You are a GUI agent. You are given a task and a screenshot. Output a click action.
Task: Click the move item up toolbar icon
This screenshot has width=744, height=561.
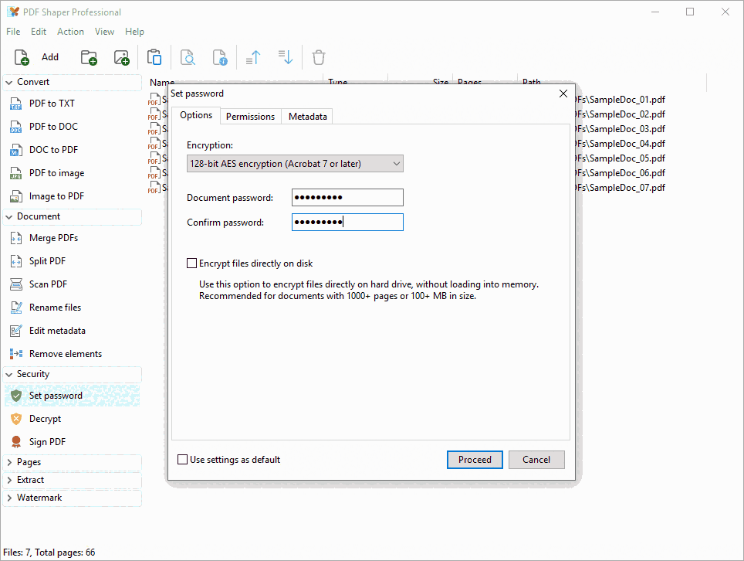(252, 57)
